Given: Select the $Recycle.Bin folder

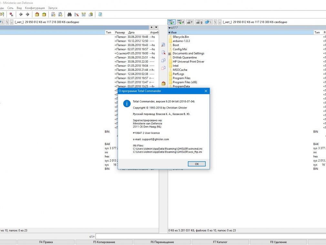Looking at the screenshot, I should pos(181,37).
